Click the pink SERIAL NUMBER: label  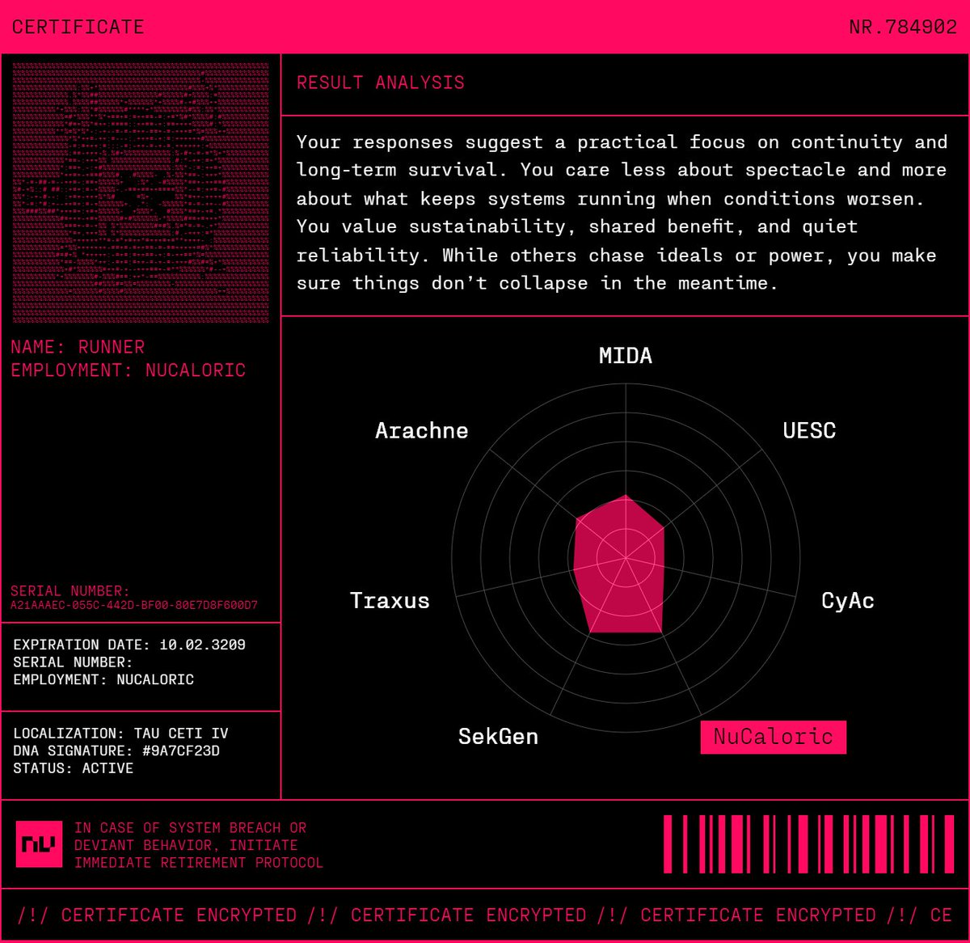[70, 591]
